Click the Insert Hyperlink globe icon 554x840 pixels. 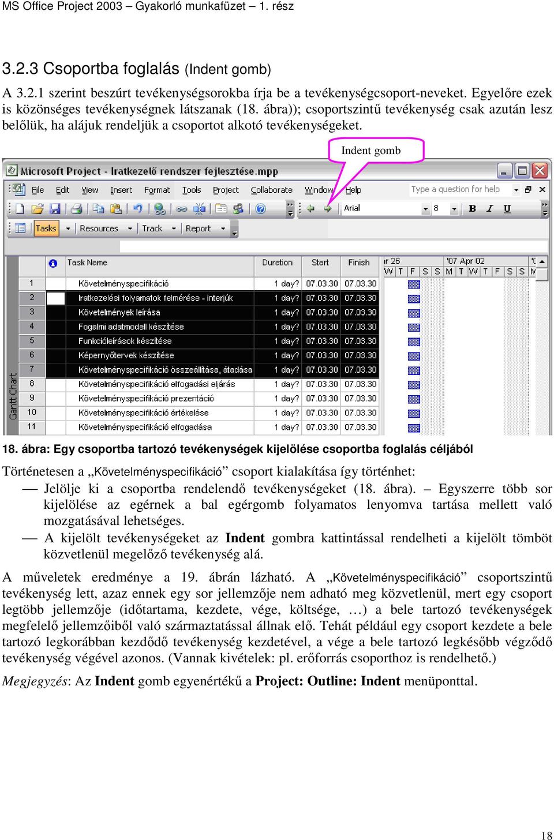[160, 209]
